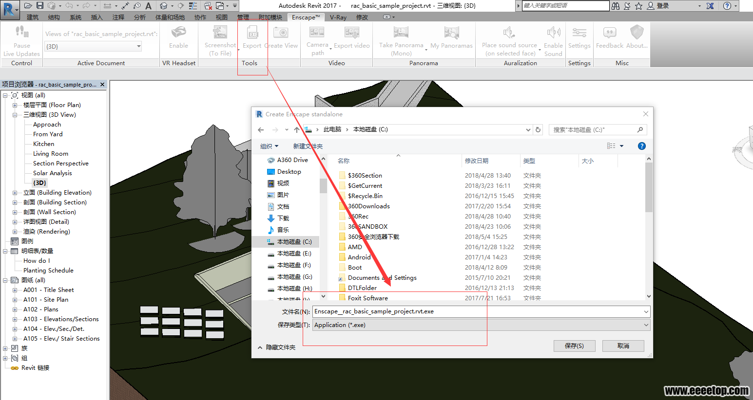The image size is (753, 400).
Task: Close the project browser panel
Action: tap(102, 85)
